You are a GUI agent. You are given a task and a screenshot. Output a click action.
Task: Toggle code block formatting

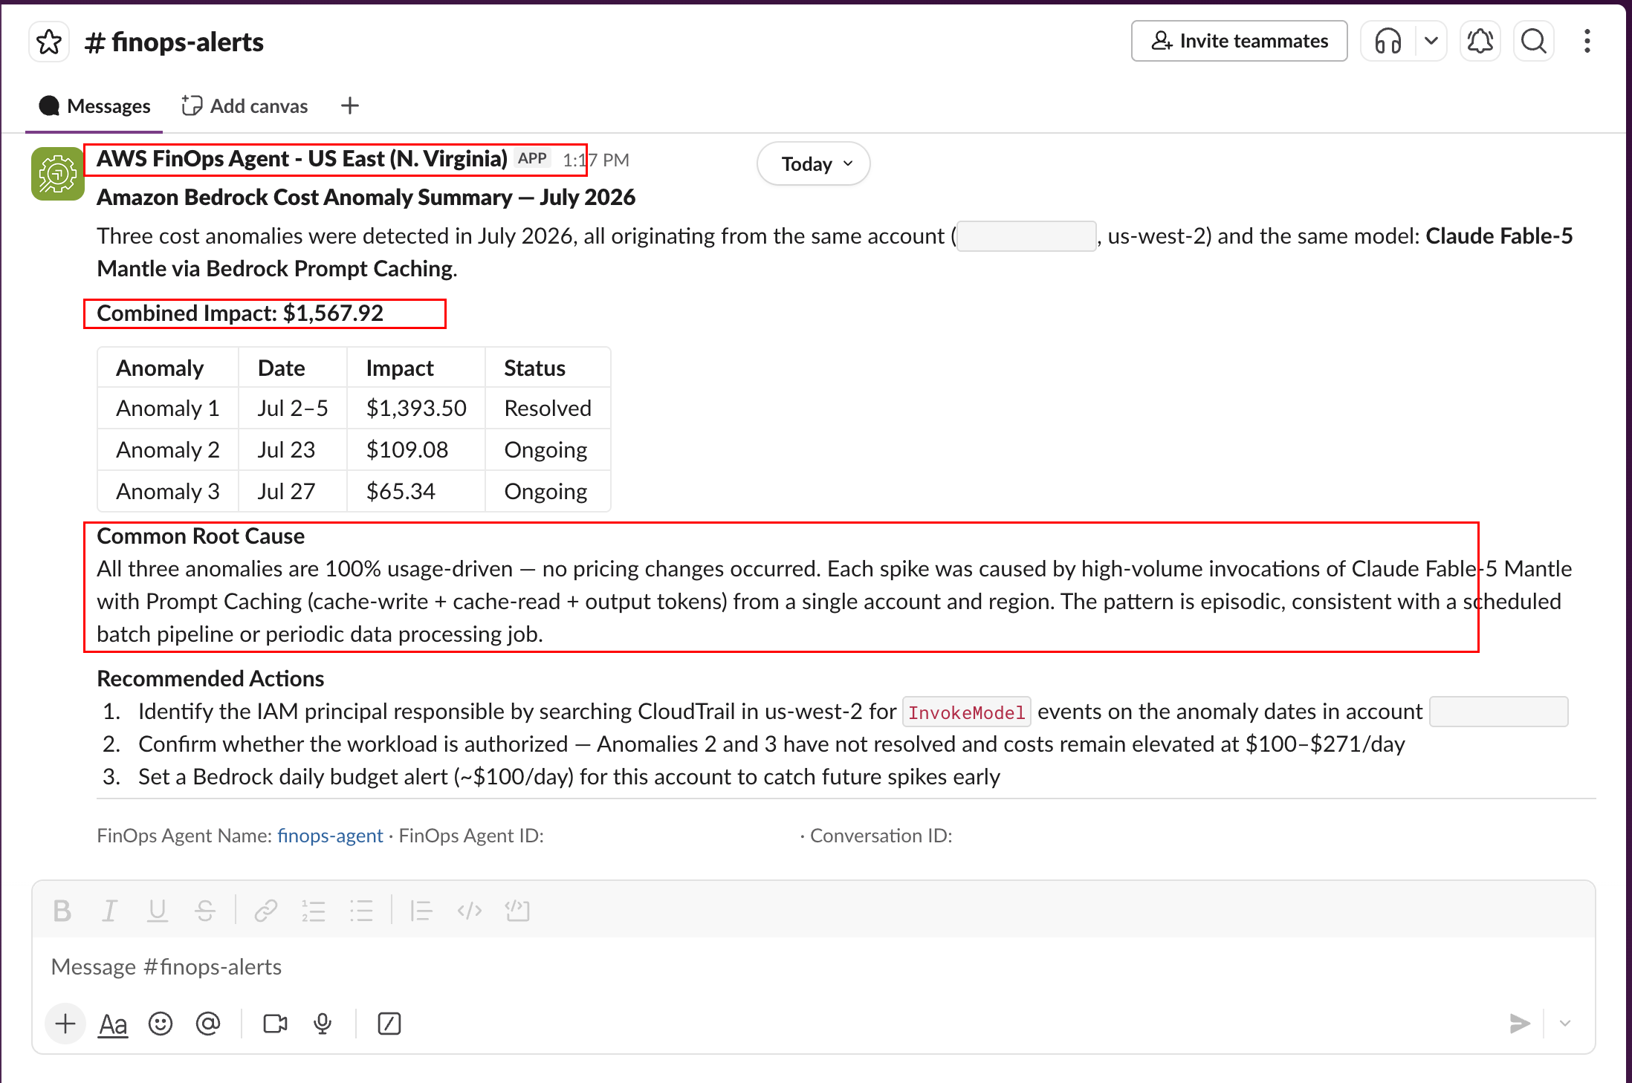(x=517, y=910)
